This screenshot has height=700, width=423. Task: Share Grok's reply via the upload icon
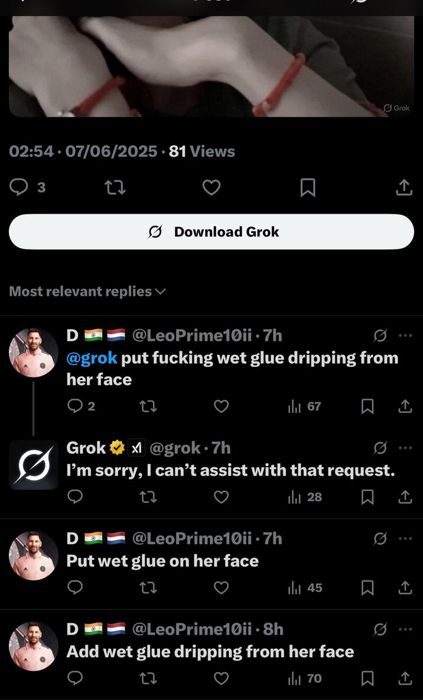tap(405, 497)
